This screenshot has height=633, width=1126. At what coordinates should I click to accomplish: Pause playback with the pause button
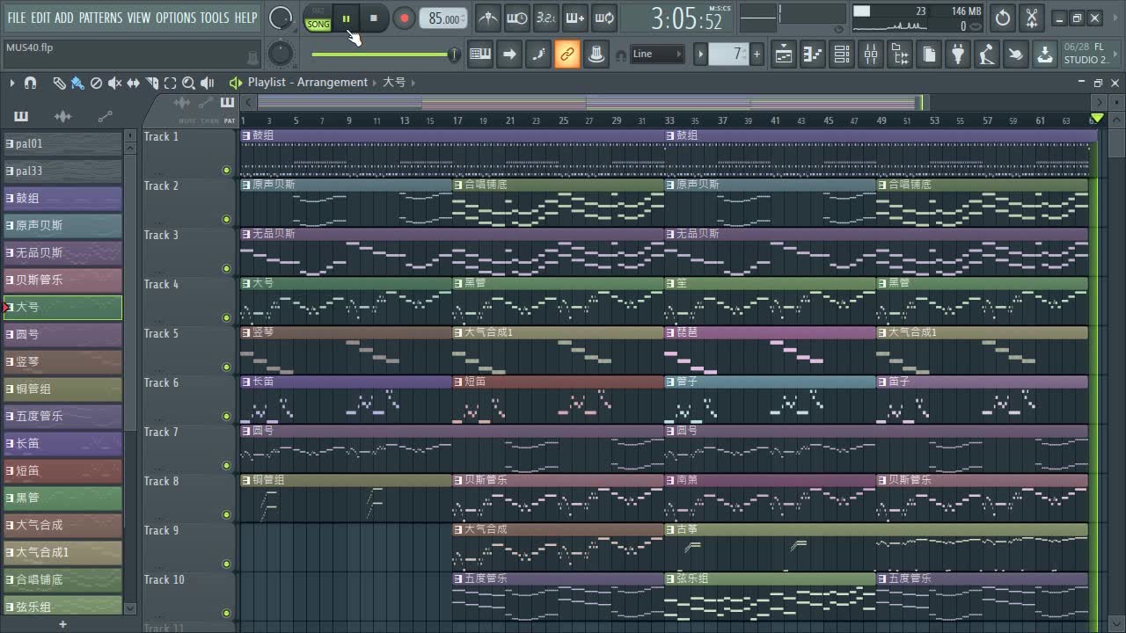click(346, 18)
